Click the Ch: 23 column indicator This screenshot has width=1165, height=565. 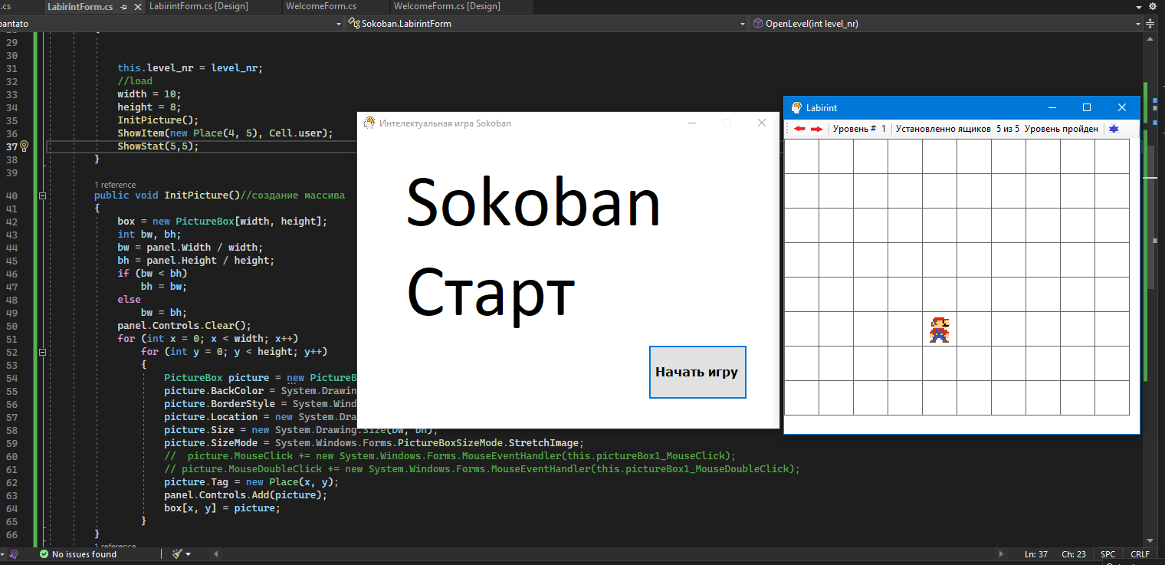[1074, 554]
